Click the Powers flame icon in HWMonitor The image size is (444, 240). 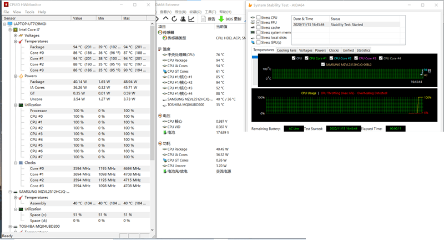click(x=21, y=76)
